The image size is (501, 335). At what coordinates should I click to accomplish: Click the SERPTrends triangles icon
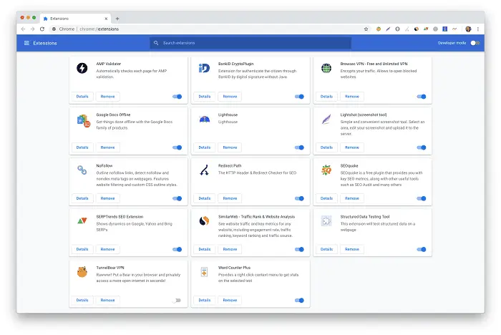82,220
